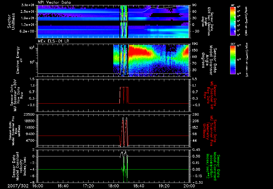
Task: Click the '6.2e+00' sector tick value
Action: pyautogui.click(x=27, y=31)
